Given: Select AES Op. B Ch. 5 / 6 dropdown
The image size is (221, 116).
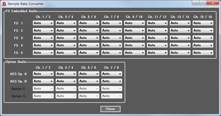Looking at the screenshot, I should (x=89, y=81).
